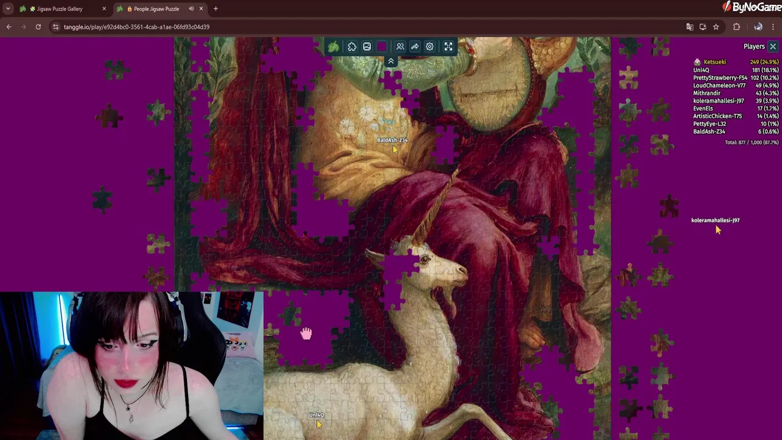This screenshot has width=782, height=440.
Task: Enter fullscreen mode
Action: click(448, 46)
